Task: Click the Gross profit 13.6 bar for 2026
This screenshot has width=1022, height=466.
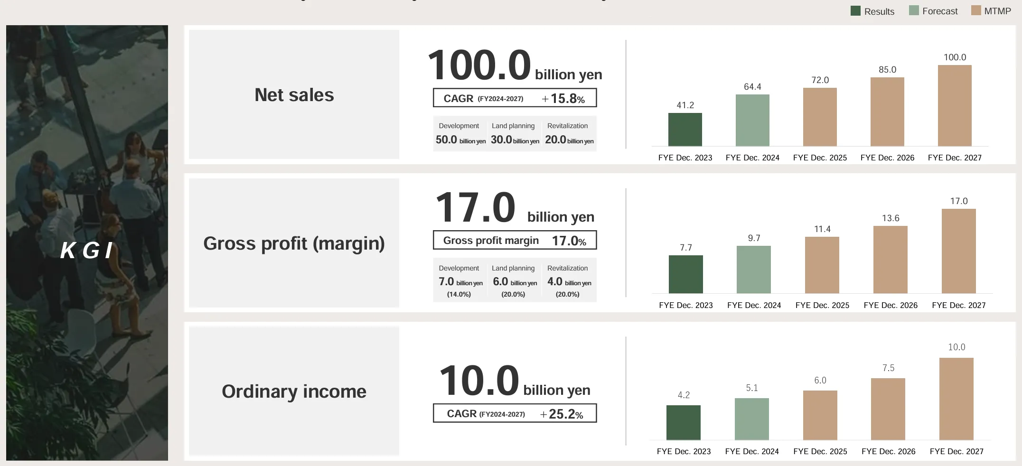Action: [x=891, y=260]
